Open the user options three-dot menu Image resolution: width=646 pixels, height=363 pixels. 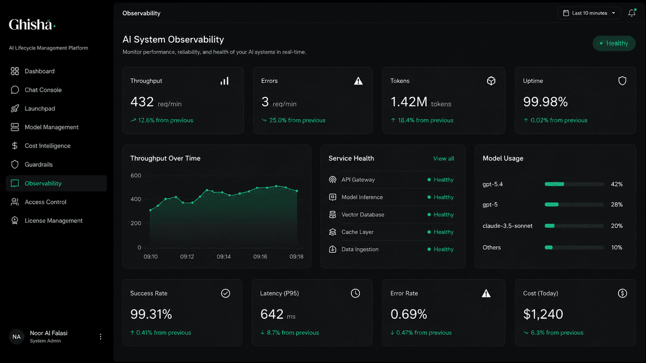[100, 336]
